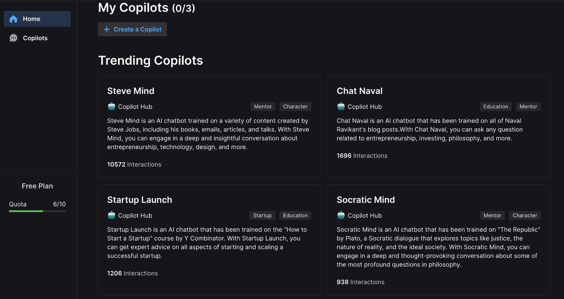Click the robot icon next to Steve Mind
Viewport: 564px width, 299px height.
(x=111, y=106)
